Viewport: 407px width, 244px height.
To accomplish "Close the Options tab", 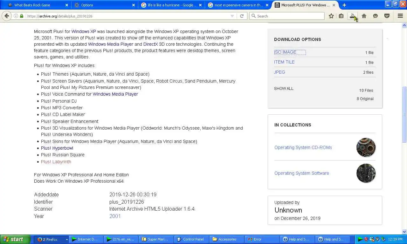I will click(134, 5).
